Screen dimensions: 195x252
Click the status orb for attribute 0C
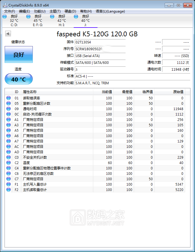(x=9, y=114)
